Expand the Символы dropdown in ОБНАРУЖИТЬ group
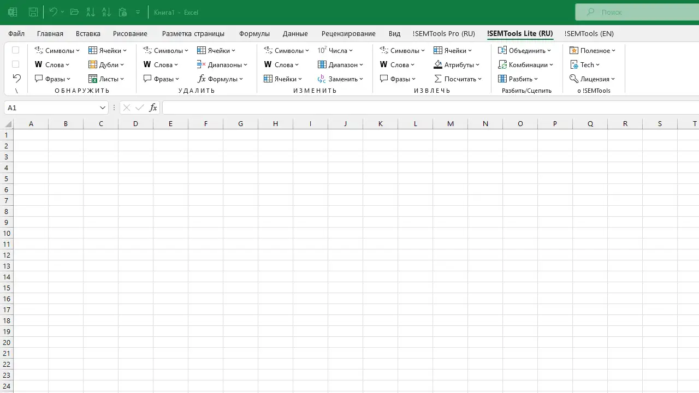Viewport: 699px width, 393px height. [x=76, y=50]
